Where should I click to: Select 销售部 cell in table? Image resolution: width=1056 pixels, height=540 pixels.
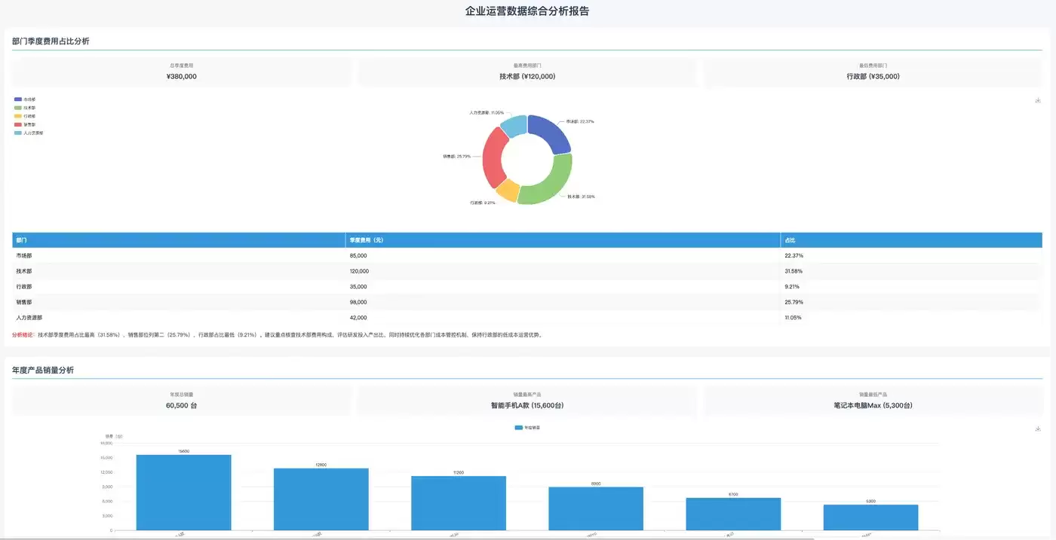[179, 302]
